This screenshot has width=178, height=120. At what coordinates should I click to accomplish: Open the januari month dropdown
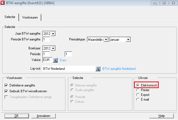[128, 40]
